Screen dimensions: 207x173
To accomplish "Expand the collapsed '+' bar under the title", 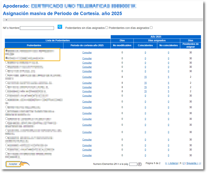I will pos(6,20).
